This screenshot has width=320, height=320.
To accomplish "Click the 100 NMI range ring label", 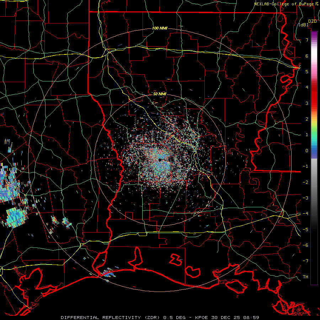I will [160, 28].
